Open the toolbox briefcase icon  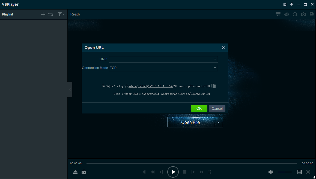pyautogui.click(x=84, y=172)
